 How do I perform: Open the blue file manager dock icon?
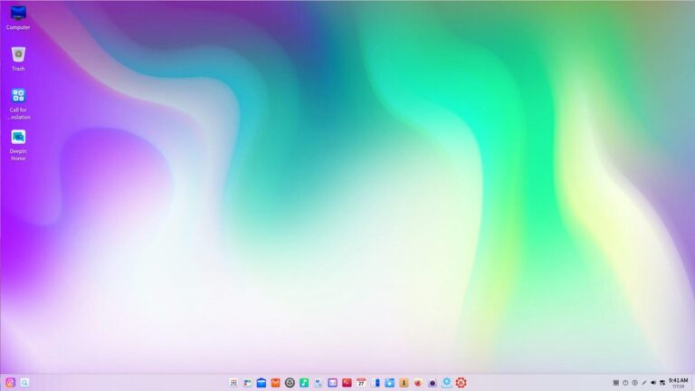(262, 383)
